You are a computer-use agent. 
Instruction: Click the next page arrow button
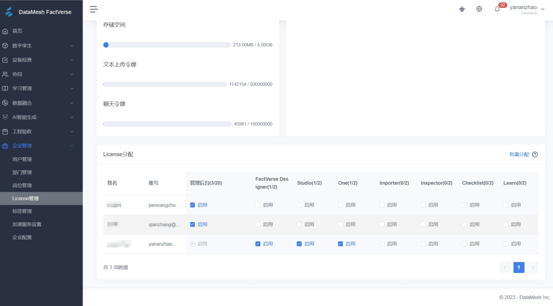(533, 267)
